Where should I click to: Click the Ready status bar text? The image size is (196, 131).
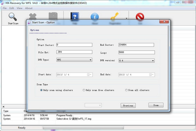coord(22,128)
